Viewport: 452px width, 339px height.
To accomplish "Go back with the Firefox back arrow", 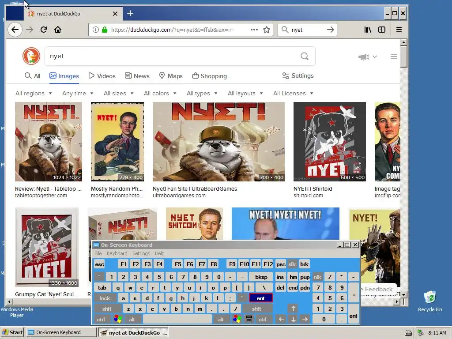I will coord(15,30).
